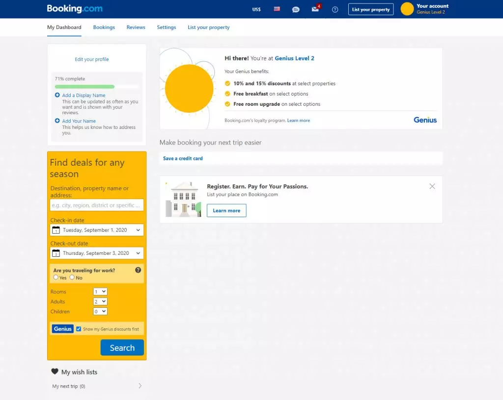Open the traveling for work help icon

(138, 270)
